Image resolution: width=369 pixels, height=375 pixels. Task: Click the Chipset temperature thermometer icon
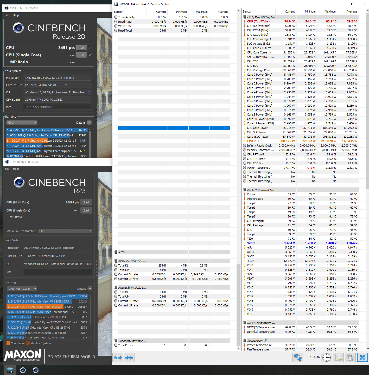coord(245,194)
